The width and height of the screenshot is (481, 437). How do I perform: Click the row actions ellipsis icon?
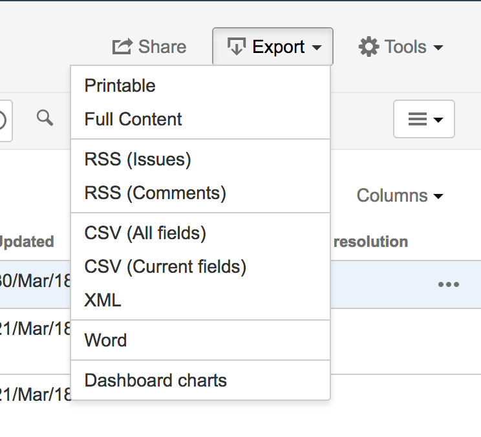(x=449, y=284)
